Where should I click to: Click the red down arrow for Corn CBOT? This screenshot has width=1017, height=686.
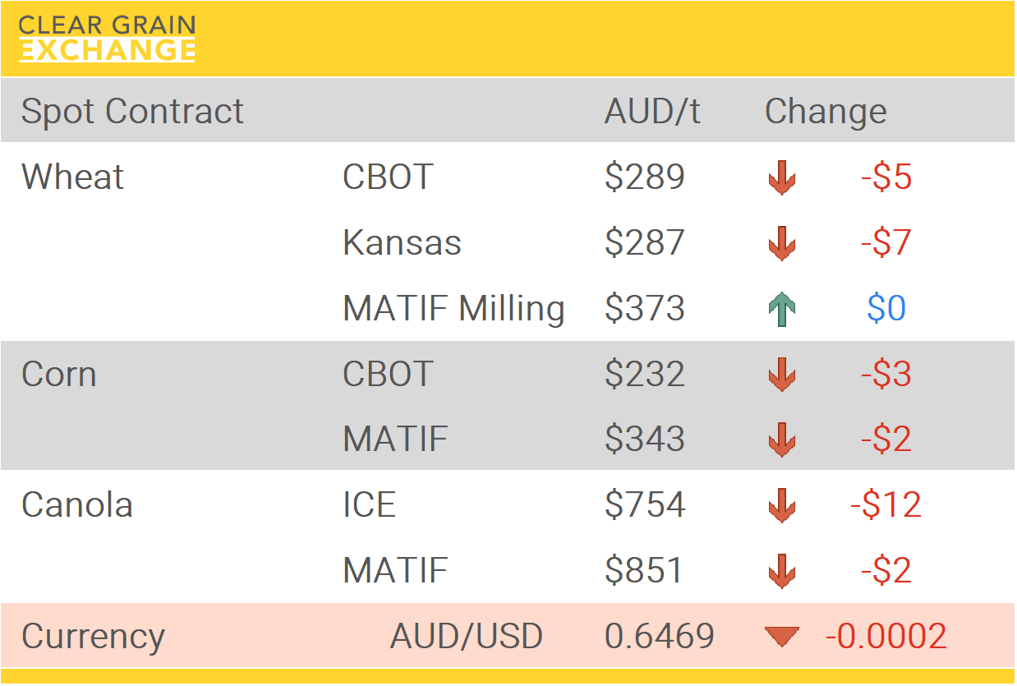[x=781, y=374]
